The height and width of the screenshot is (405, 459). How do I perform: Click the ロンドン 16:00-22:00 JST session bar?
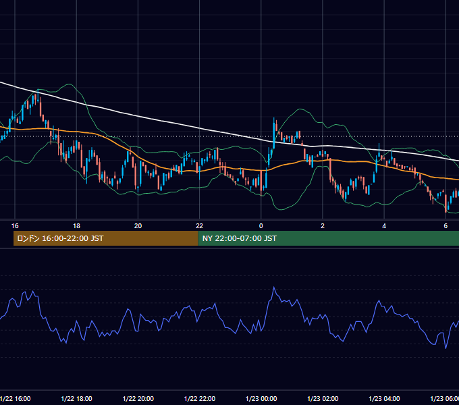coord(106,238)
